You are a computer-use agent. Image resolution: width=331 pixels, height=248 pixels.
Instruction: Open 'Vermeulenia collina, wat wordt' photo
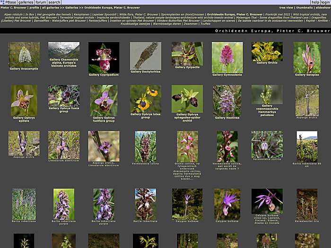tap(227, 146)
